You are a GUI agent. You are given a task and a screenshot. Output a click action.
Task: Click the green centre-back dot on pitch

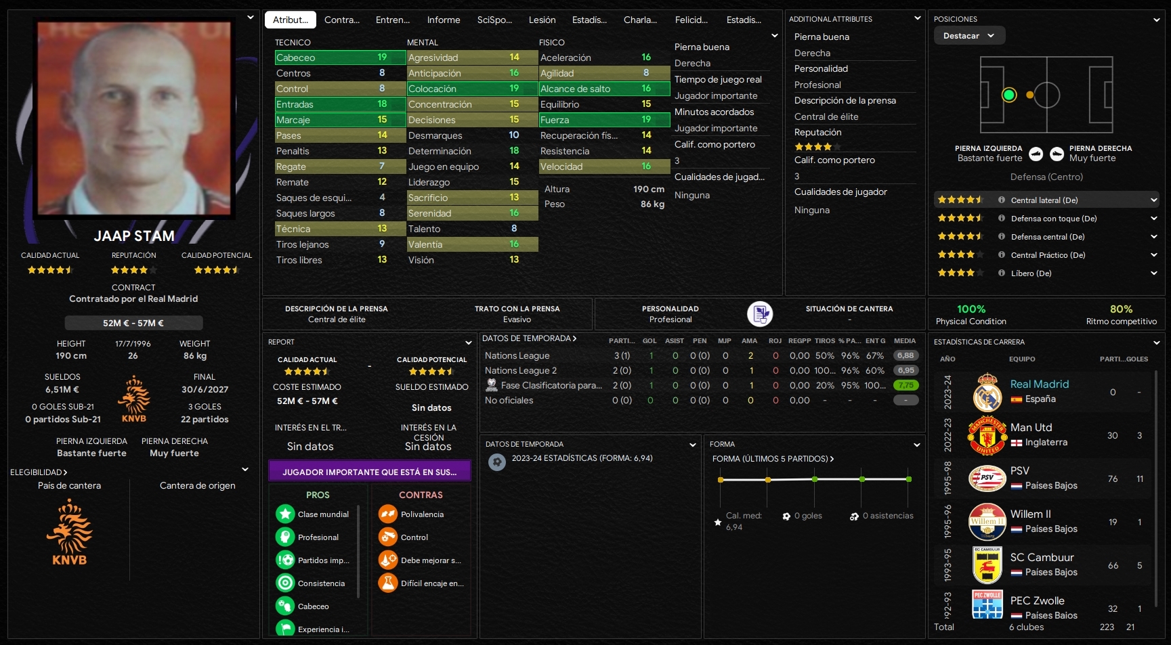(x=1009, y=95)
